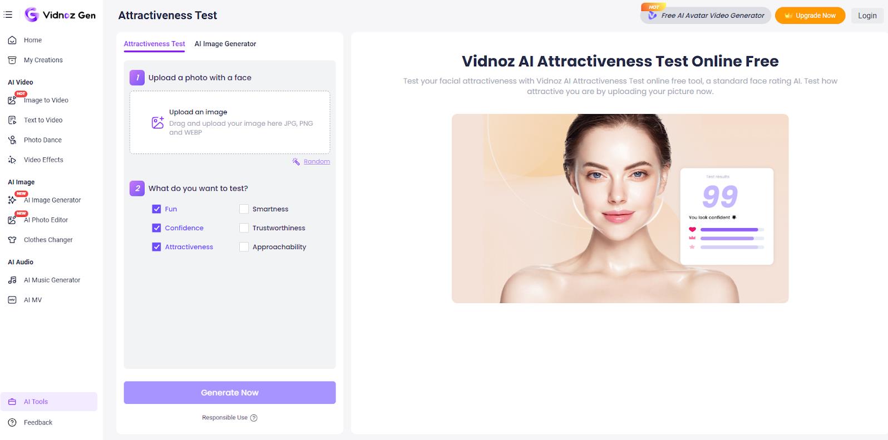Image resolution: width=888 pixels, height=440 pixels.
Task: Open Feedback in the sidebar
Action: coord(38,422)
